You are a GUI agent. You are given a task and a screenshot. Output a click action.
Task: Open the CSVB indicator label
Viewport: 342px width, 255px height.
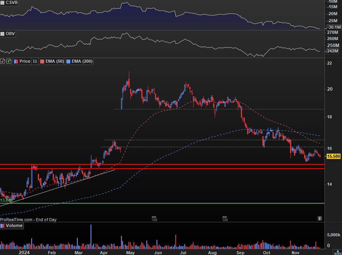pos(11,3)
